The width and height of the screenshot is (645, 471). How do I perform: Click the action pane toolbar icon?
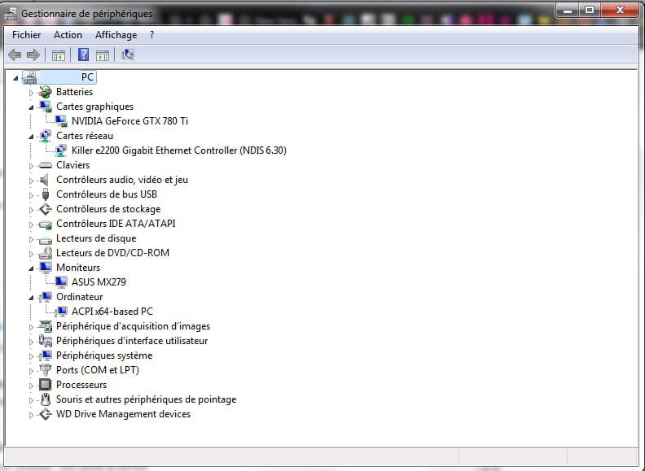click(x=103, y=55)
